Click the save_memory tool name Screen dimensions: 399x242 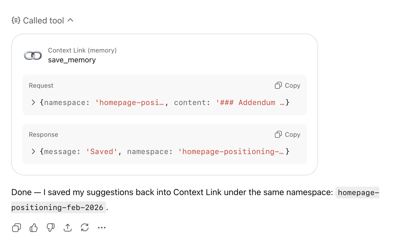coord(72,60)
